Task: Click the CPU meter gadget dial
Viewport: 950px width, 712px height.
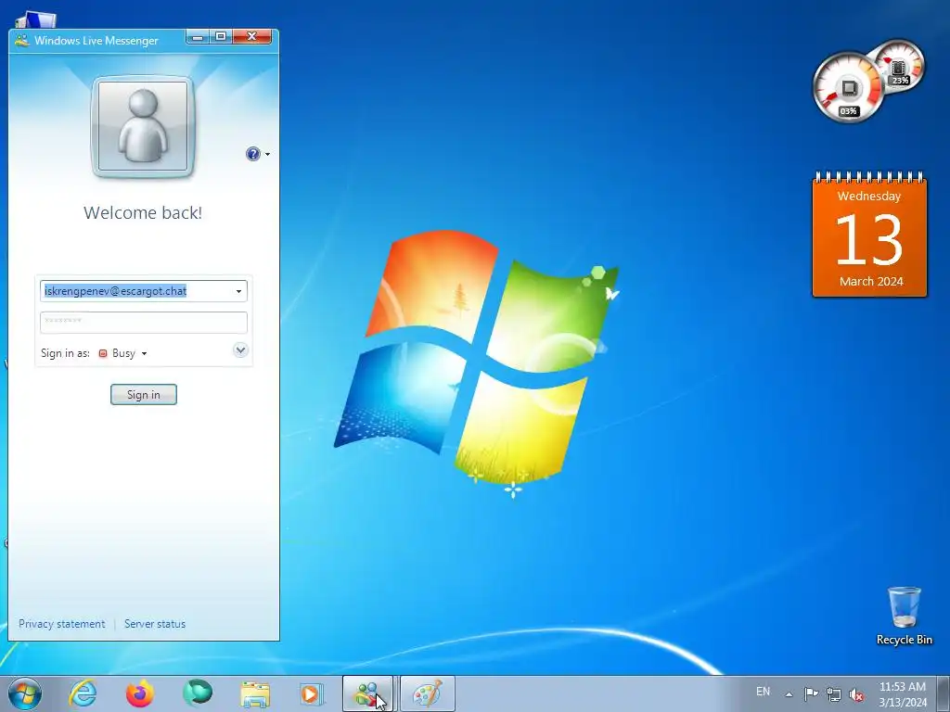Action: pyautogui.click(x=848, y=87)
